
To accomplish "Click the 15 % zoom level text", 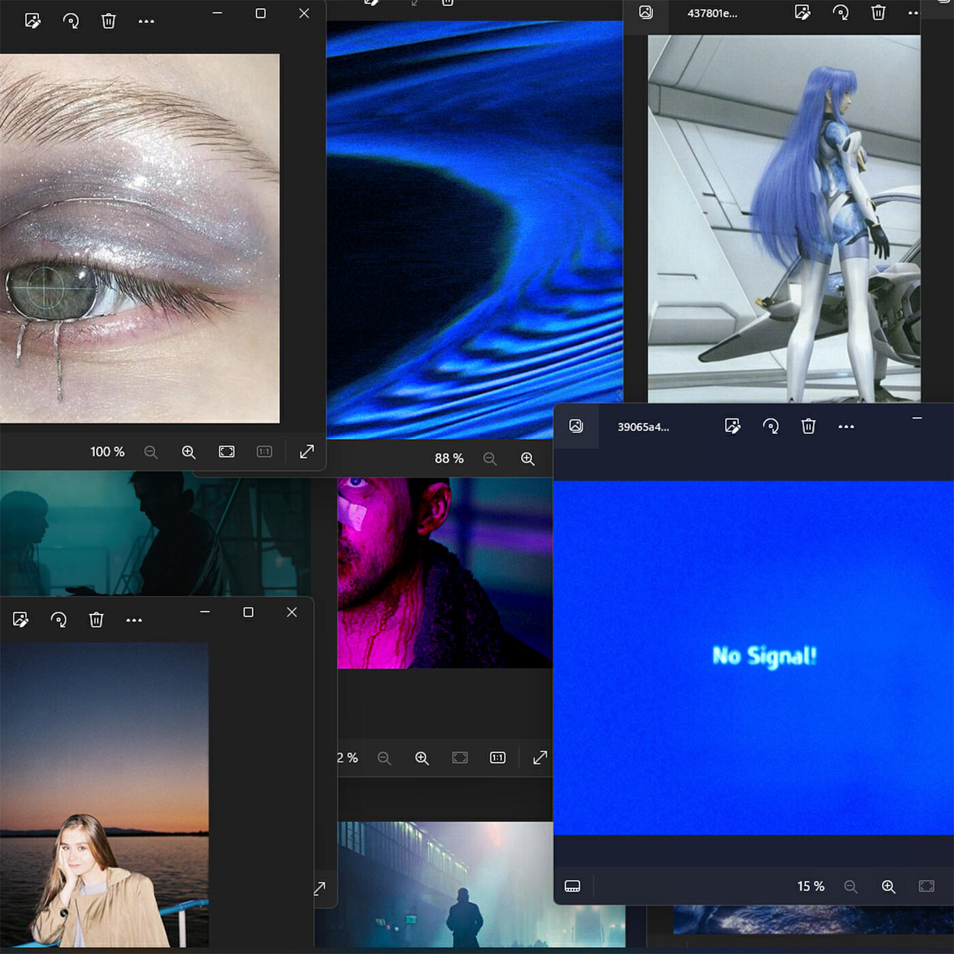I will pyautogui.click(x=811, y=887).
